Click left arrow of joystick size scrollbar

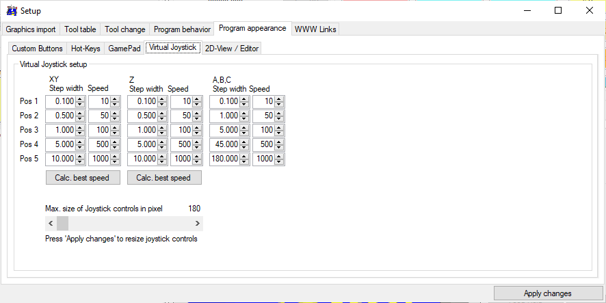[51, 224]
